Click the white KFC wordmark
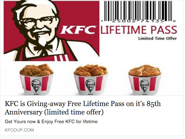Image resolution: width=185 pixels, height=139 pixels. (x=78, y=29)
